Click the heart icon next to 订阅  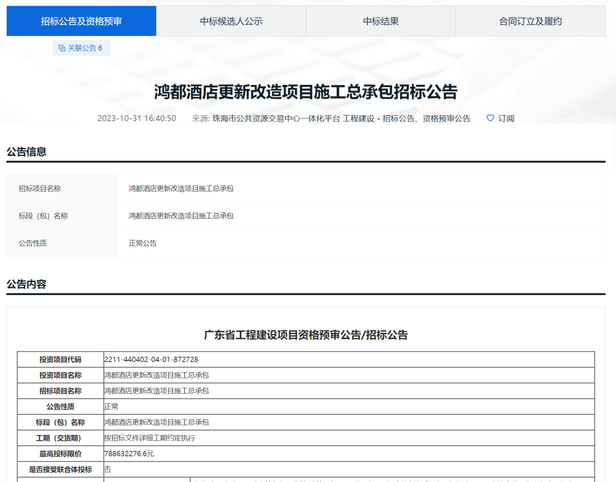click(490, 118)
